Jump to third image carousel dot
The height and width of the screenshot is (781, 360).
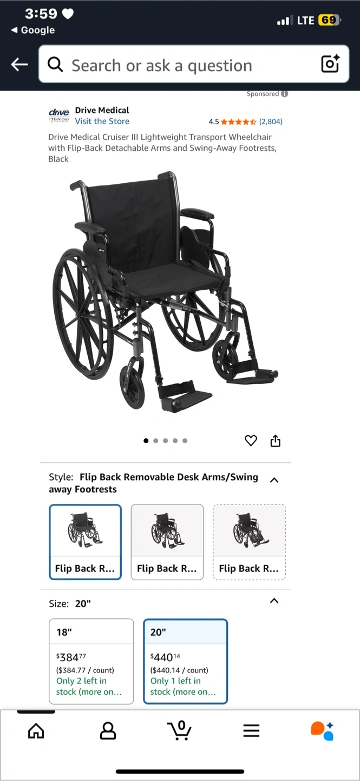coord(165,441)
